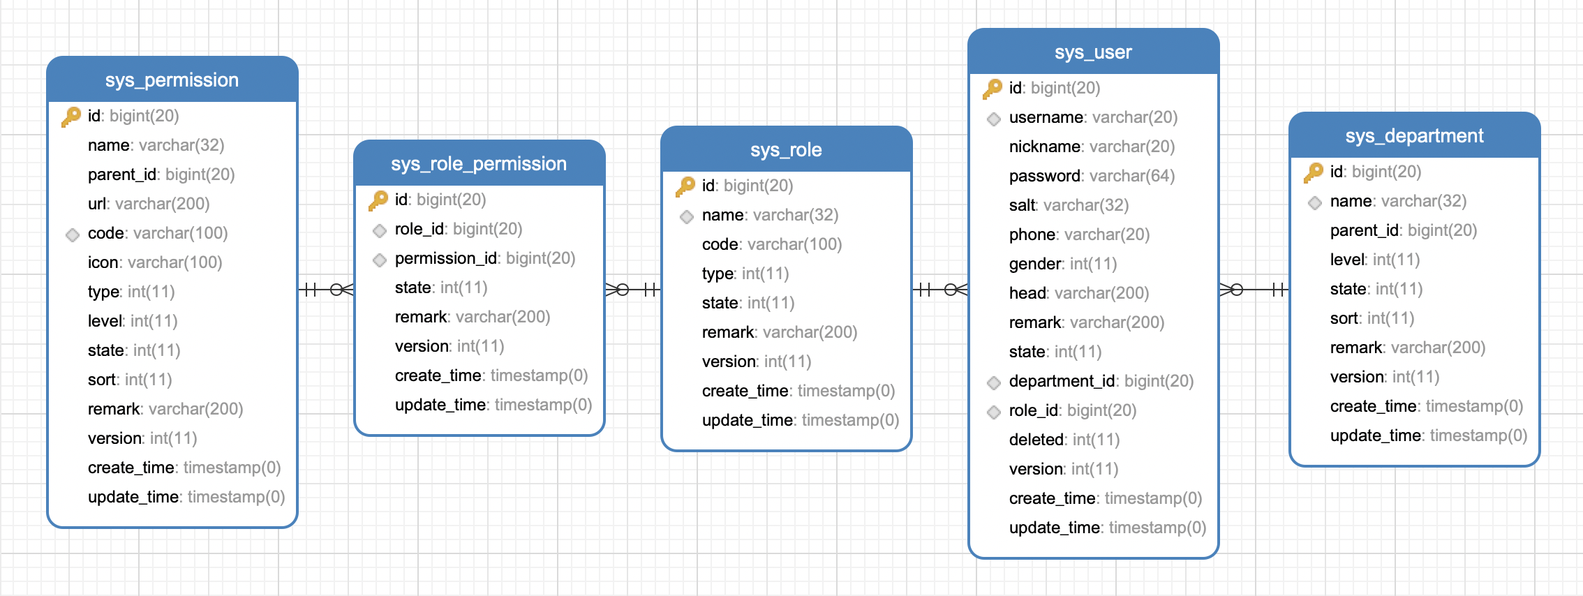Click name: varchar(32) in sys_permission
The width and height of the screenshot is (1583, 596).
click(156, 145)
